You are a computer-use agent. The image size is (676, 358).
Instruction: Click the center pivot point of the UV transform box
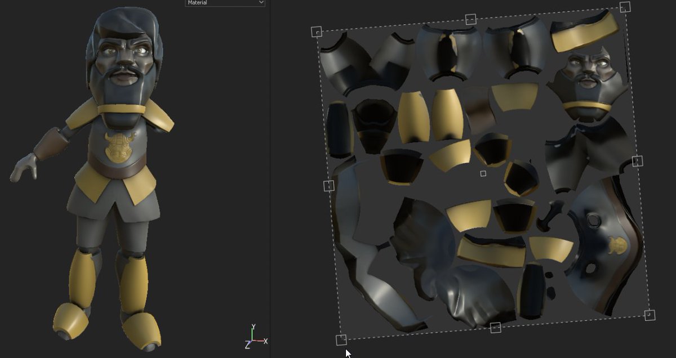pyautogui.click(x=483, y=173)
